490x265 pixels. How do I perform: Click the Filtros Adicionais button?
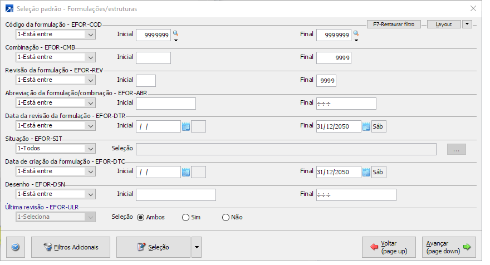tap(71, 247)
